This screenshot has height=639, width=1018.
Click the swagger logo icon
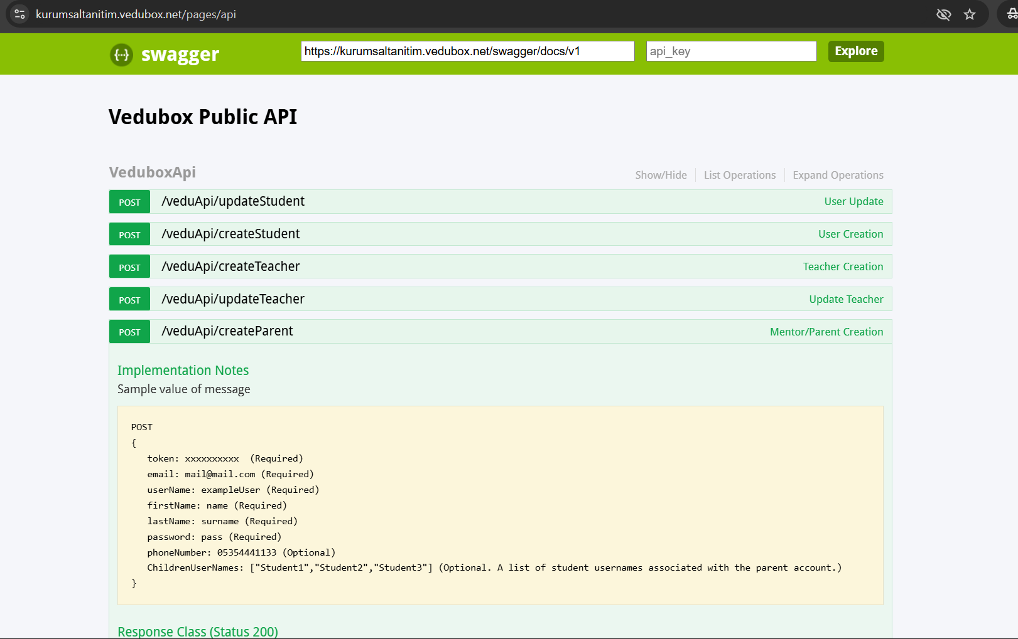(x=122, y=55)
